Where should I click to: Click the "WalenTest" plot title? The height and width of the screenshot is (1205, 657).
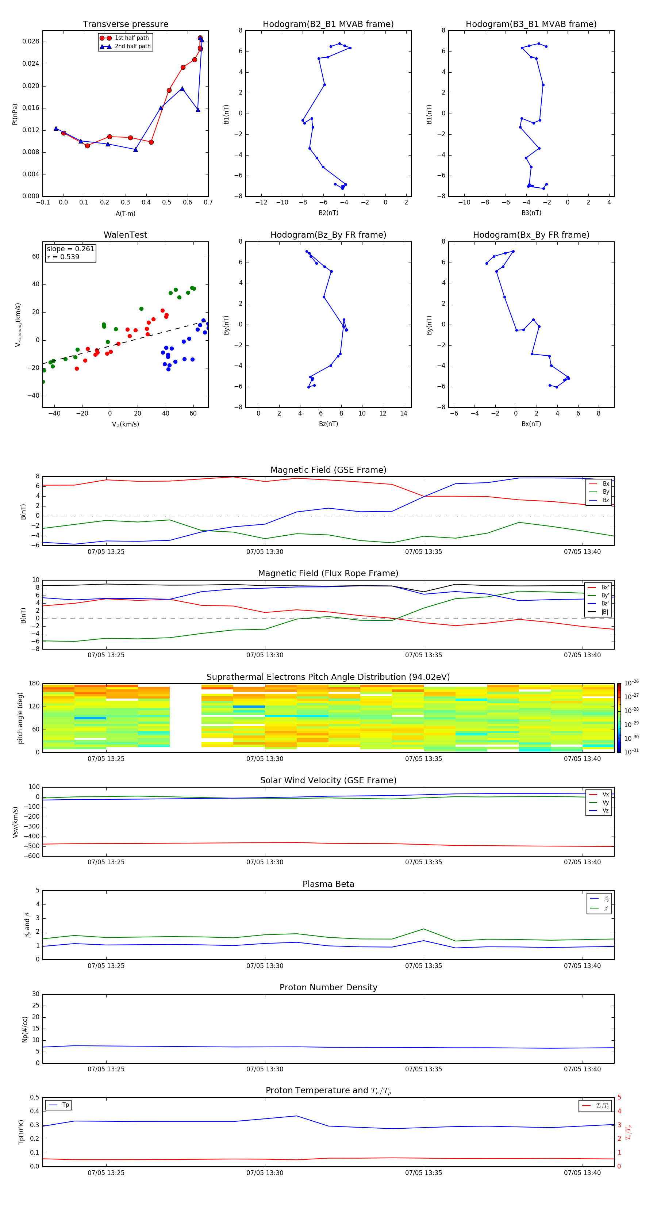(x=125, y=235)
